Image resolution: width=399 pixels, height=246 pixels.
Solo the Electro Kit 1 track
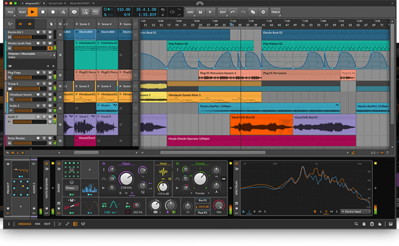coord(44,32)
